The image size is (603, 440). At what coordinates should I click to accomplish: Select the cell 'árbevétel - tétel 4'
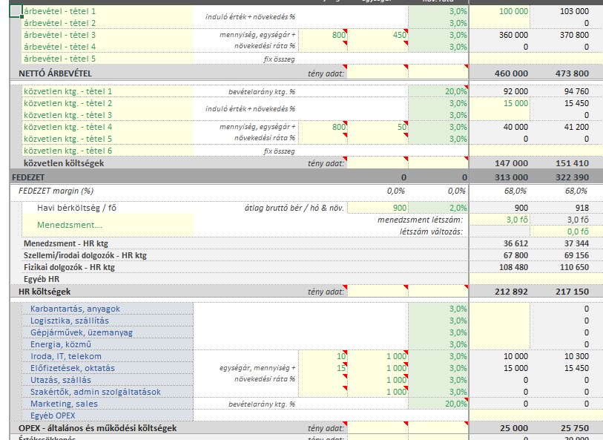pyautogui.click(x=108, y=47)
